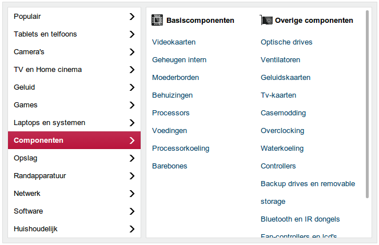Click the chevron next to Games
The width and height of the screenshot is (379, 245).
coord(132,105)
